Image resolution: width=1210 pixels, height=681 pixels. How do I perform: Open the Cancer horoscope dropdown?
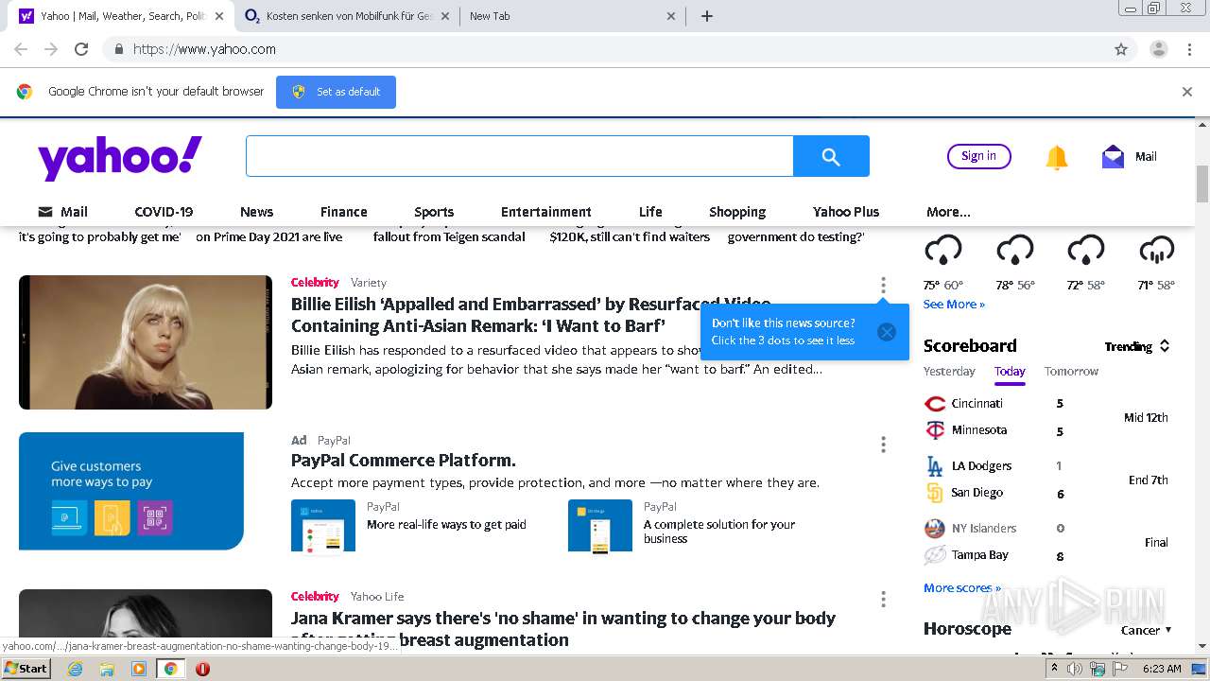[x=1147, y=630]
